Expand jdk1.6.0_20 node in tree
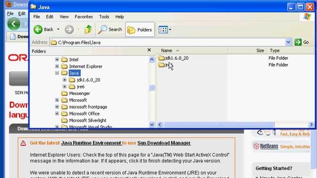The width and height of the screenshot is (317, 178). click(x=64, y=80)
